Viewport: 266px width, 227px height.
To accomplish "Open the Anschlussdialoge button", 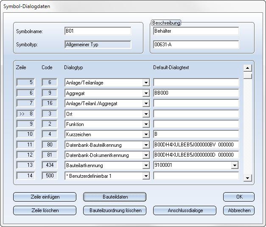I will coord(185,210).
